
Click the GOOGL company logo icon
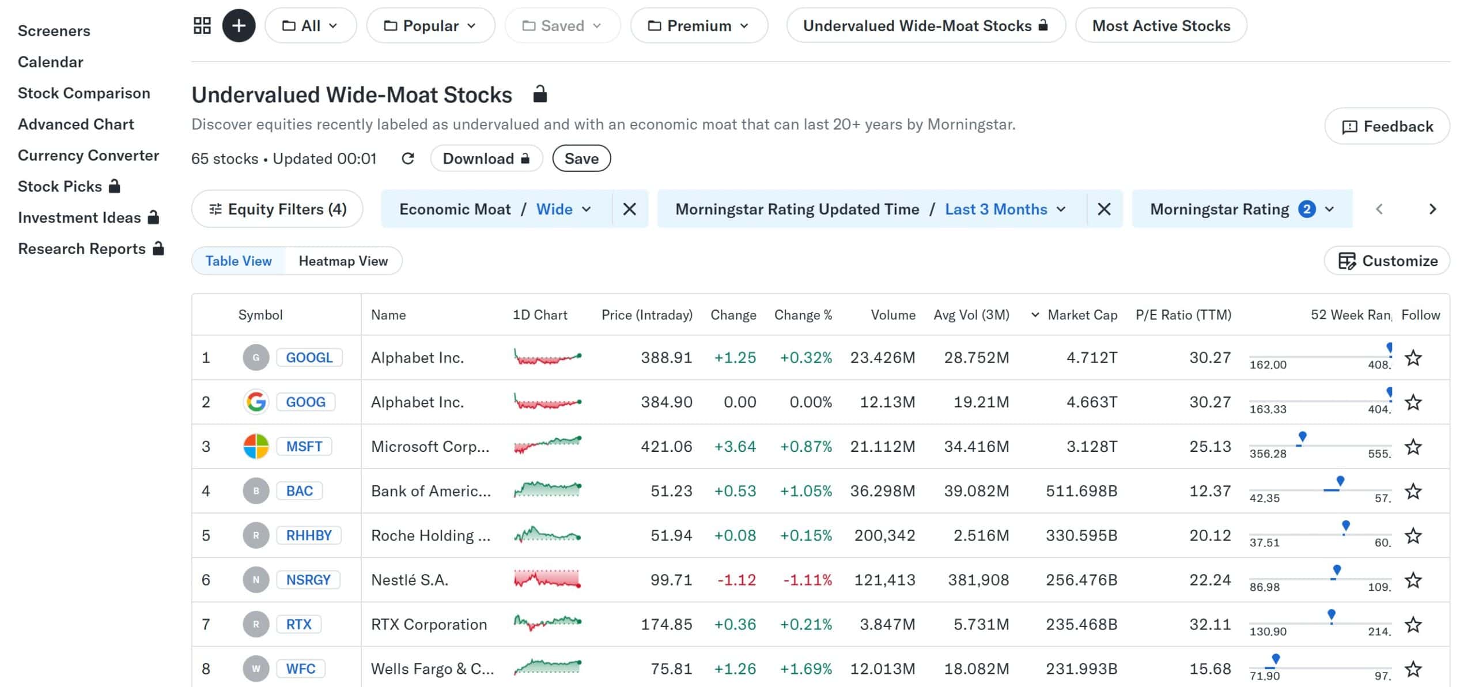point(256,358)
